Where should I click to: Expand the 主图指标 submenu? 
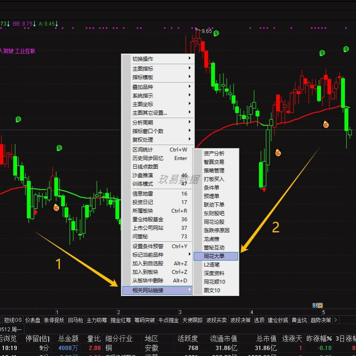pyautogui.click(x=157, y=68)
